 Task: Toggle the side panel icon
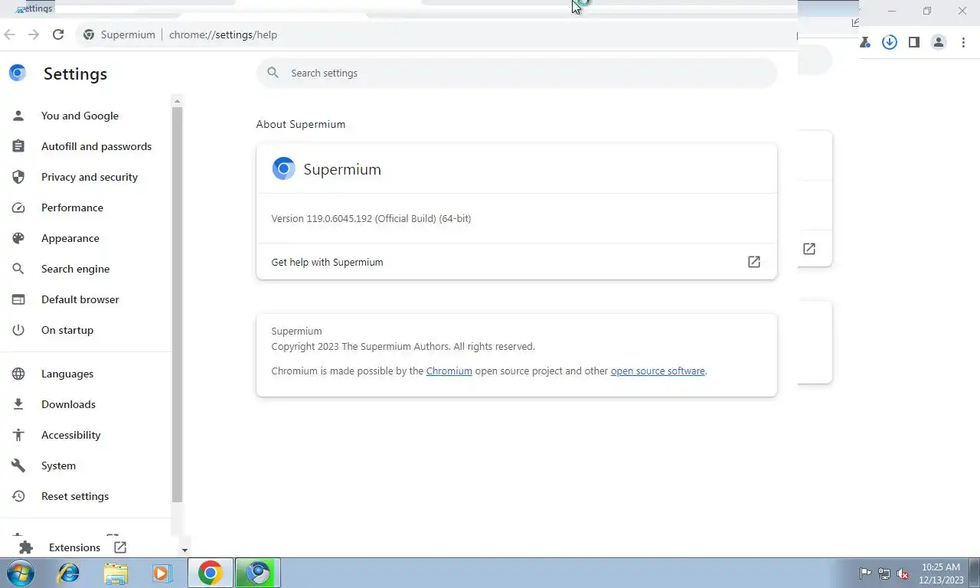(x=914, y=42)
